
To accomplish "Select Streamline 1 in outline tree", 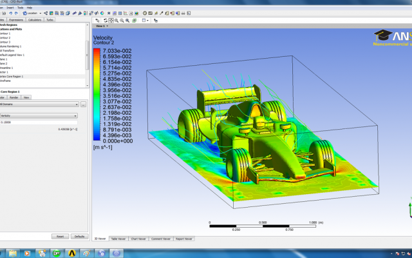I will [5, 68].
